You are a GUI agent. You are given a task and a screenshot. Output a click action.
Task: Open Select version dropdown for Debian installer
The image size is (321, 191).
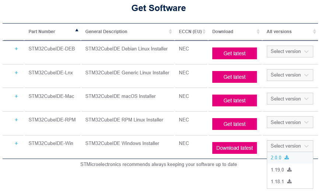(290, 52)
